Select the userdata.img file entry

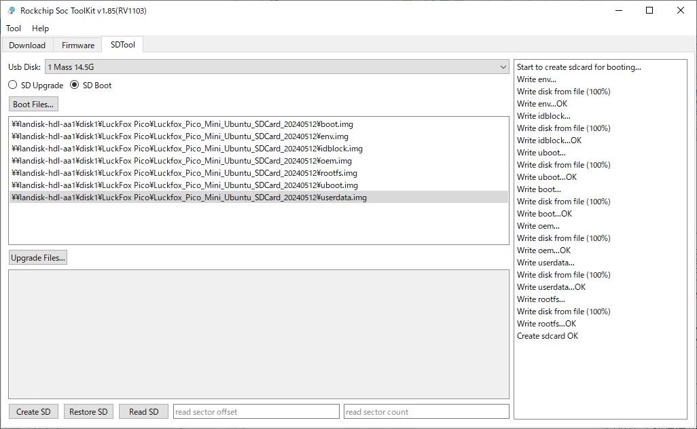point(259,198)
